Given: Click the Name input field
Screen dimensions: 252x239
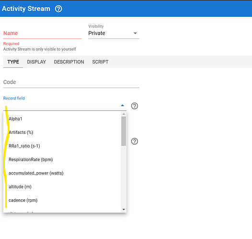Looking at the screenshot, I should pyautogui.click(x=43, y=33).
